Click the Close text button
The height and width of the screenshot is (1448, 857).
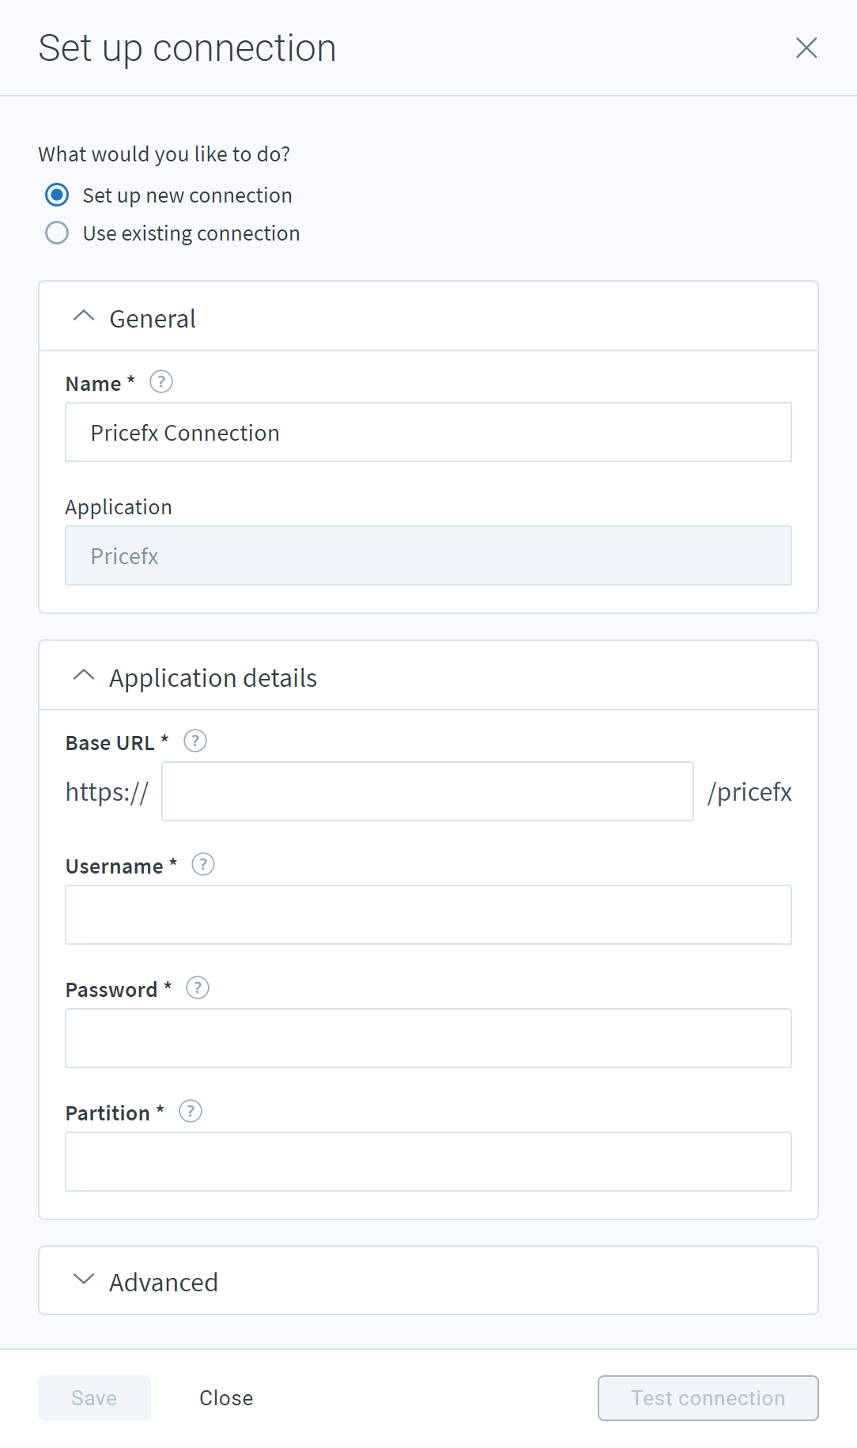click(226, 1398)
